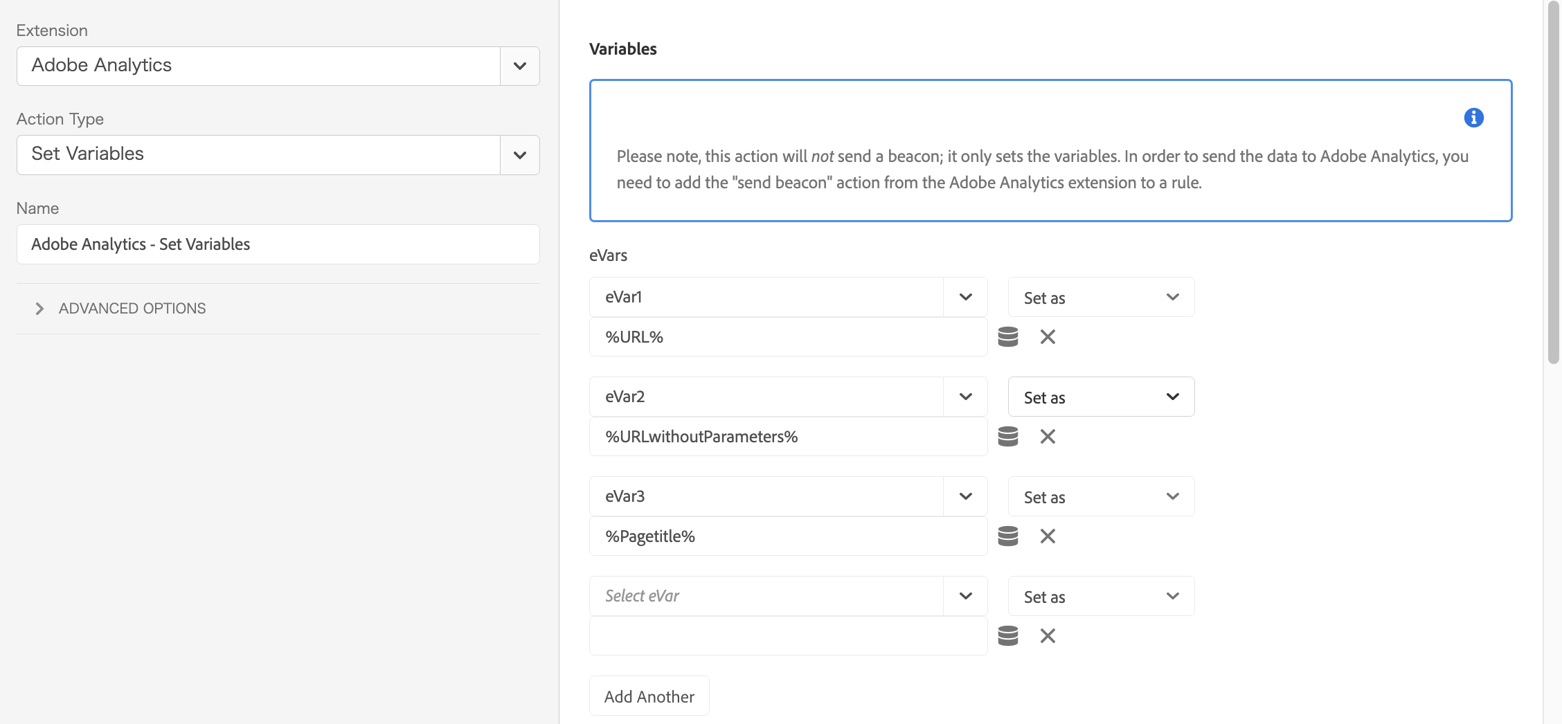1562x724 pixels.
Task: Click the beacon notice paragraph text
Action: (1042, 170)
